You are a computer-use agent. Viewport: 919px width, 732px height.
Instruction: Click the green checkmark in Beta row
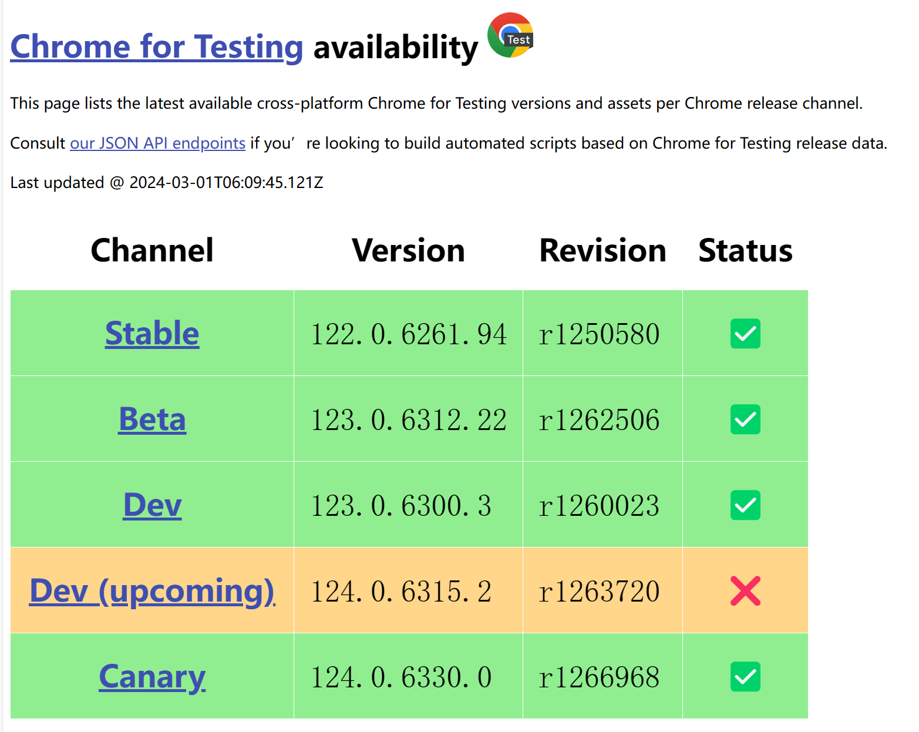click(745, 419)
